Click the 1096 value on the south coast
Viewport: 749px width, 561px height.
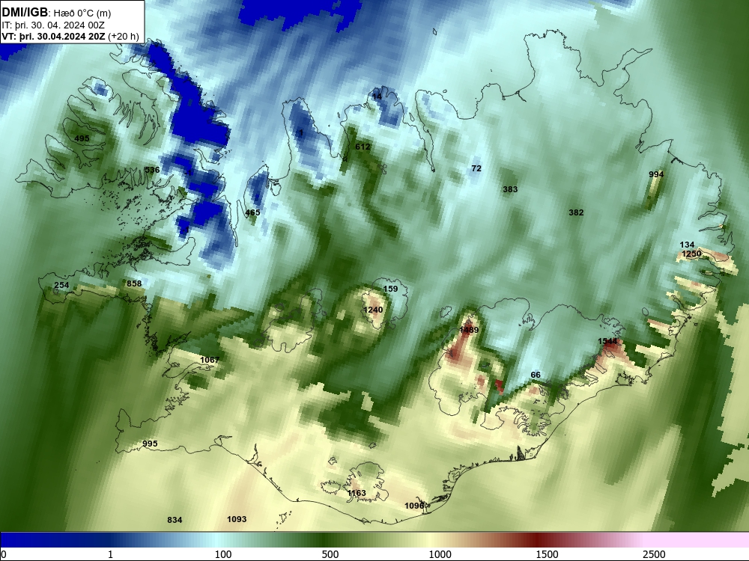pyautogui.click(x=414, y=506)
